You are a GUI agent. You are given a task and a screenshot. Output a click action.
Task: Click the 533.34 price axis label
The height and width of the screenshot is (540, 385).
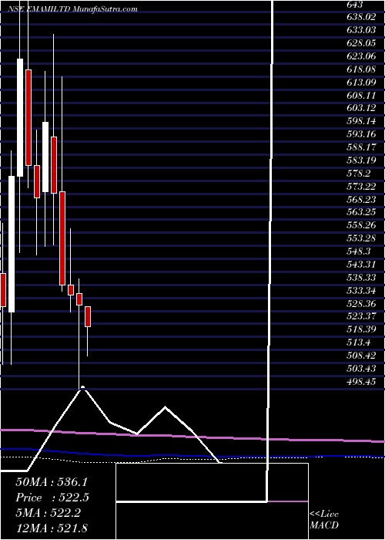tap(361, 290)
